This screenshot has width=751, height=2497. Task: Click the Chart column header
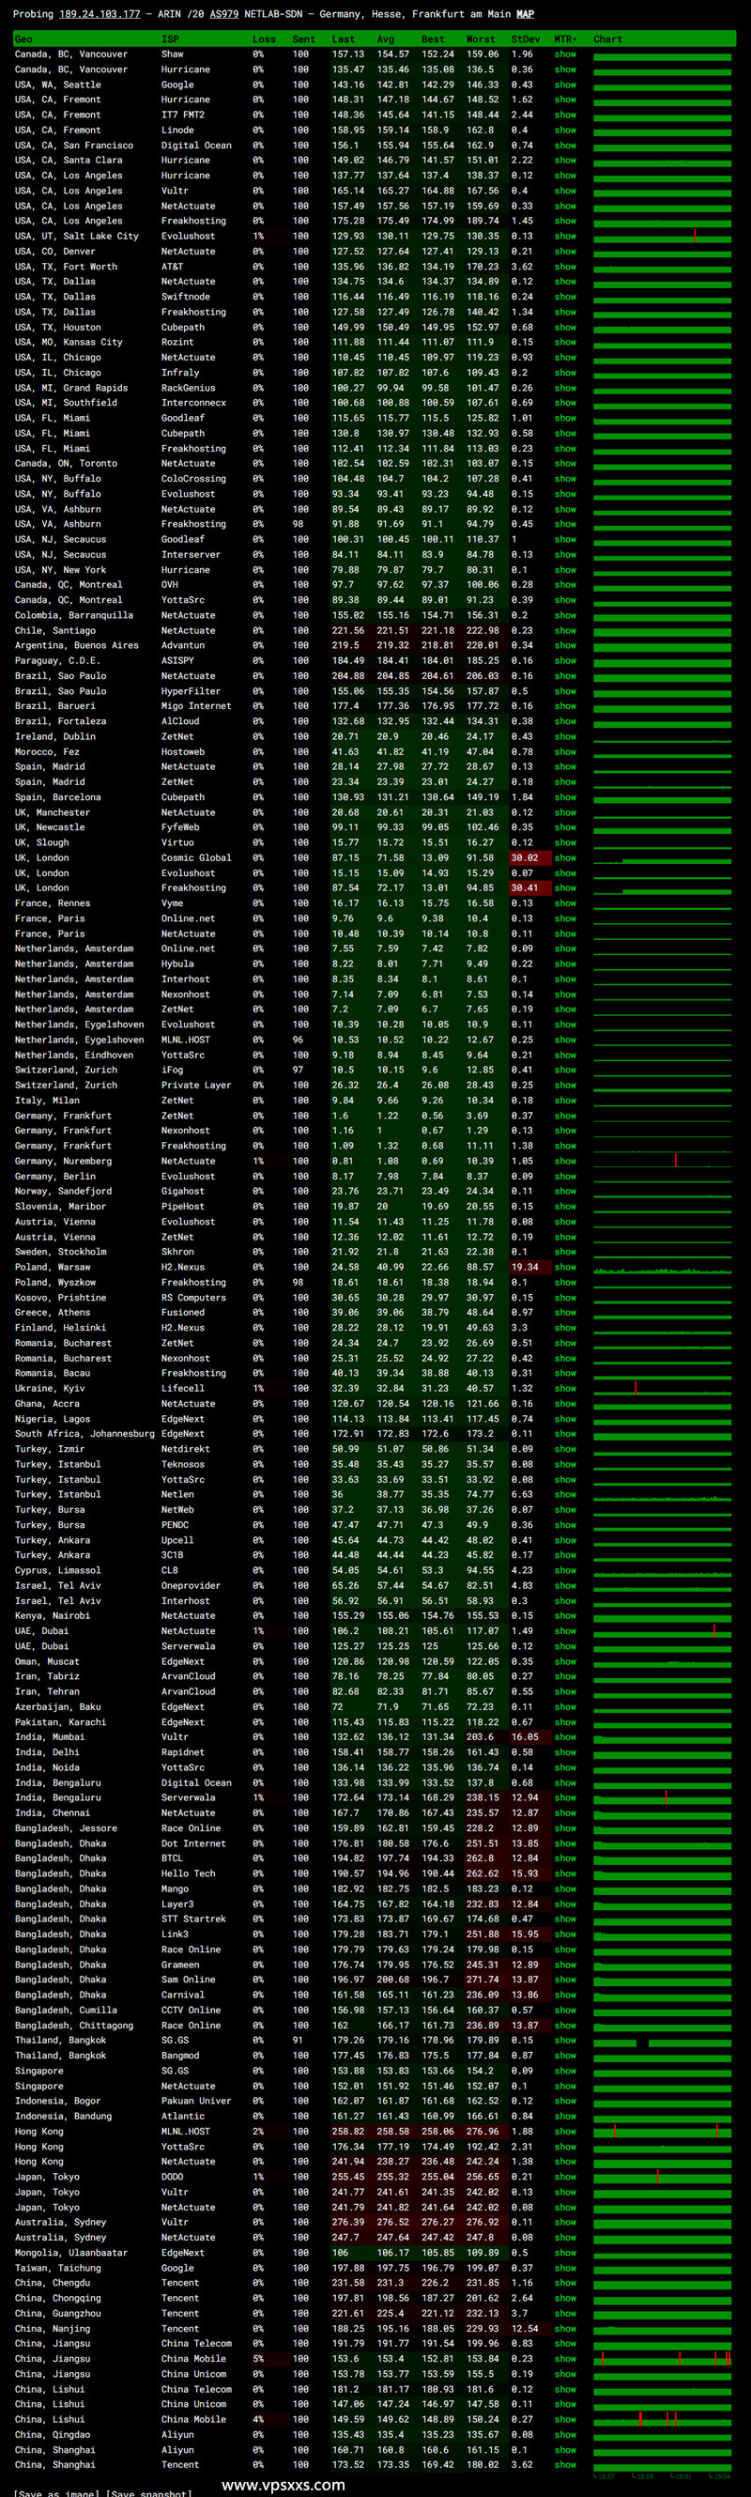click(x=607, y=39)
